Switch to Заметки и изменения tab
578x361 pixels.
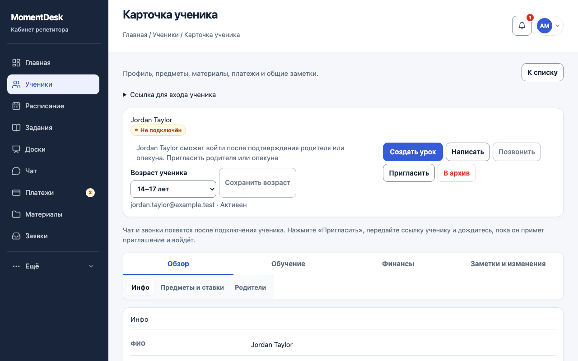point(508,264)
